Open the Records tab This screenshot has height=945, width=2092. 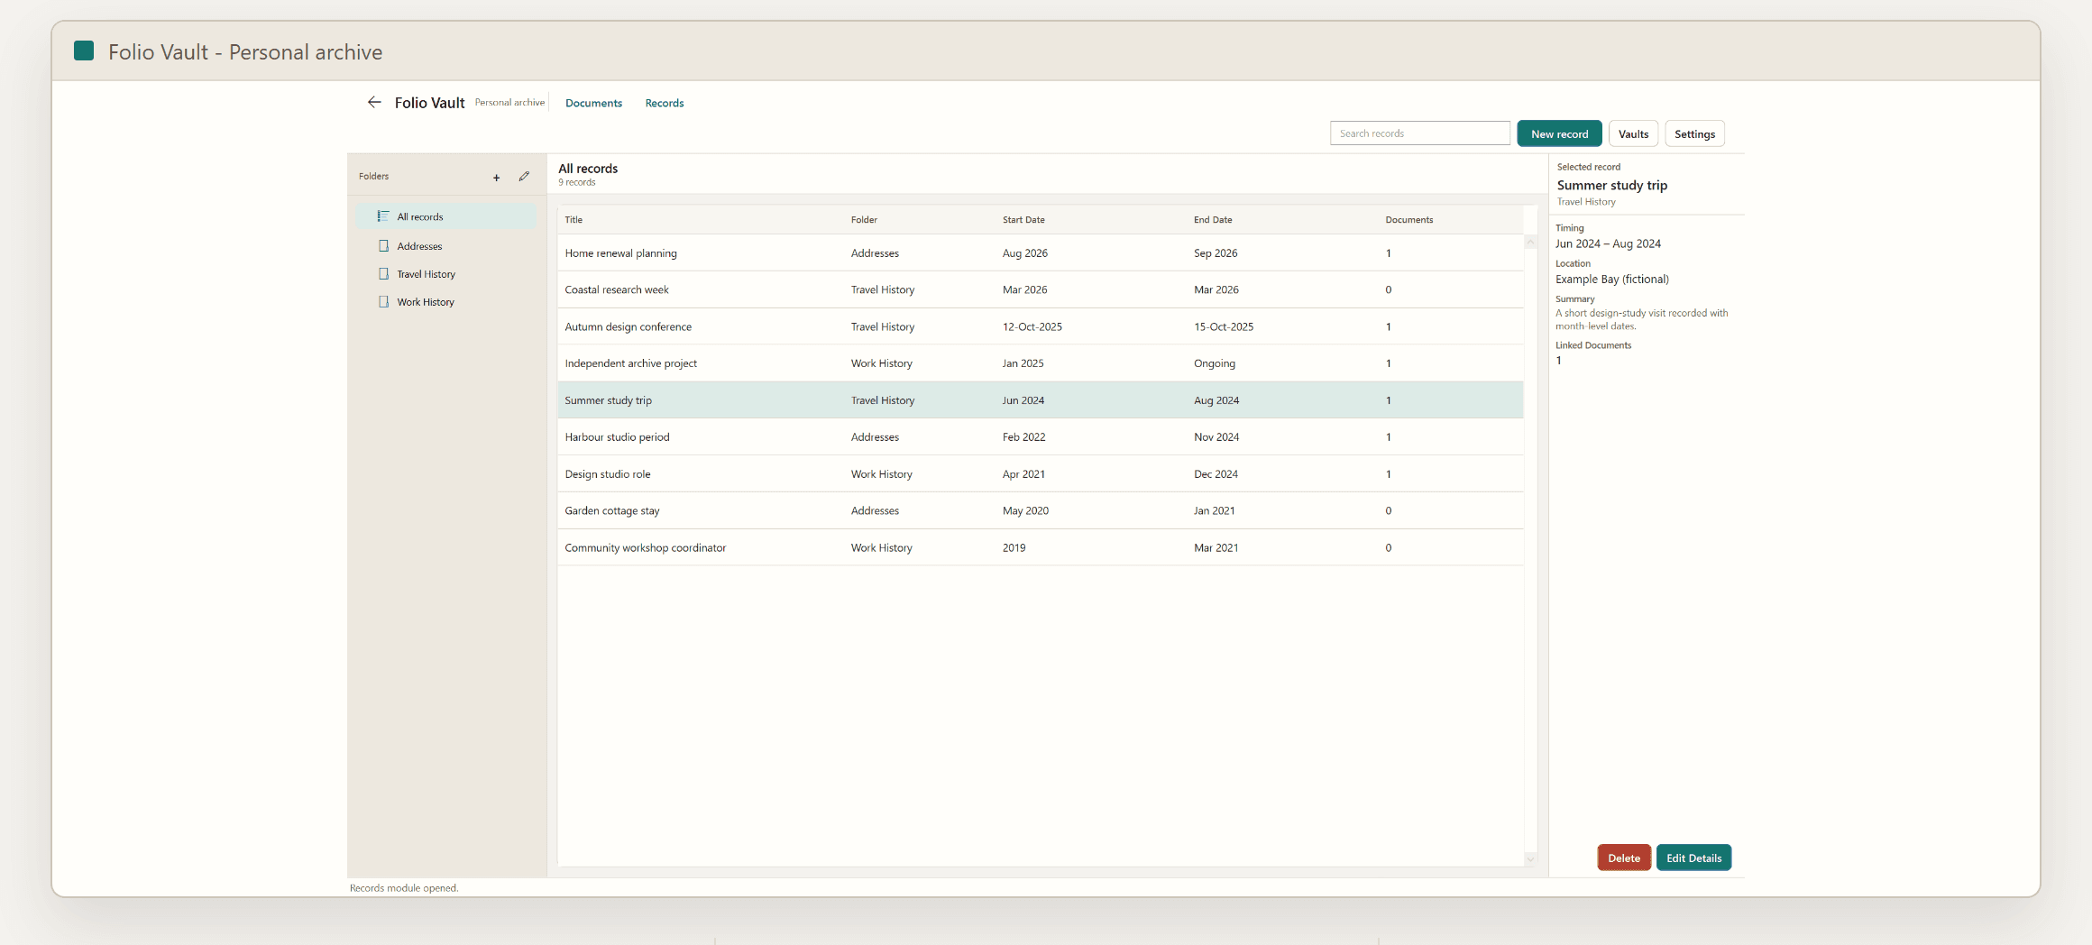[x=665, y=103]
